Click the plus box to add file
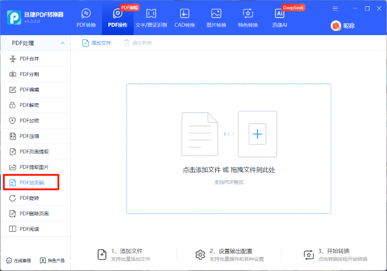The image size is (387, 271). point(257,134)
